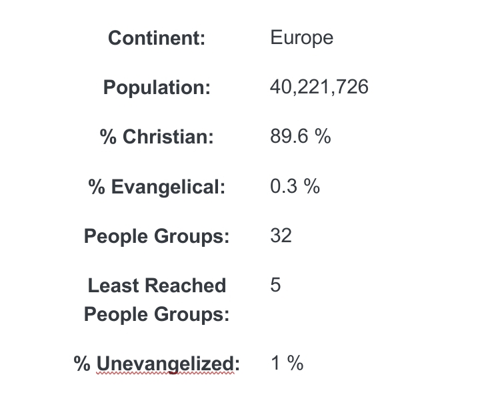Image resolution: width=480 pixels, height=415 pixels.
Task: Click the percent sign before "Unevangelized:"
Action: click(83, 364)
